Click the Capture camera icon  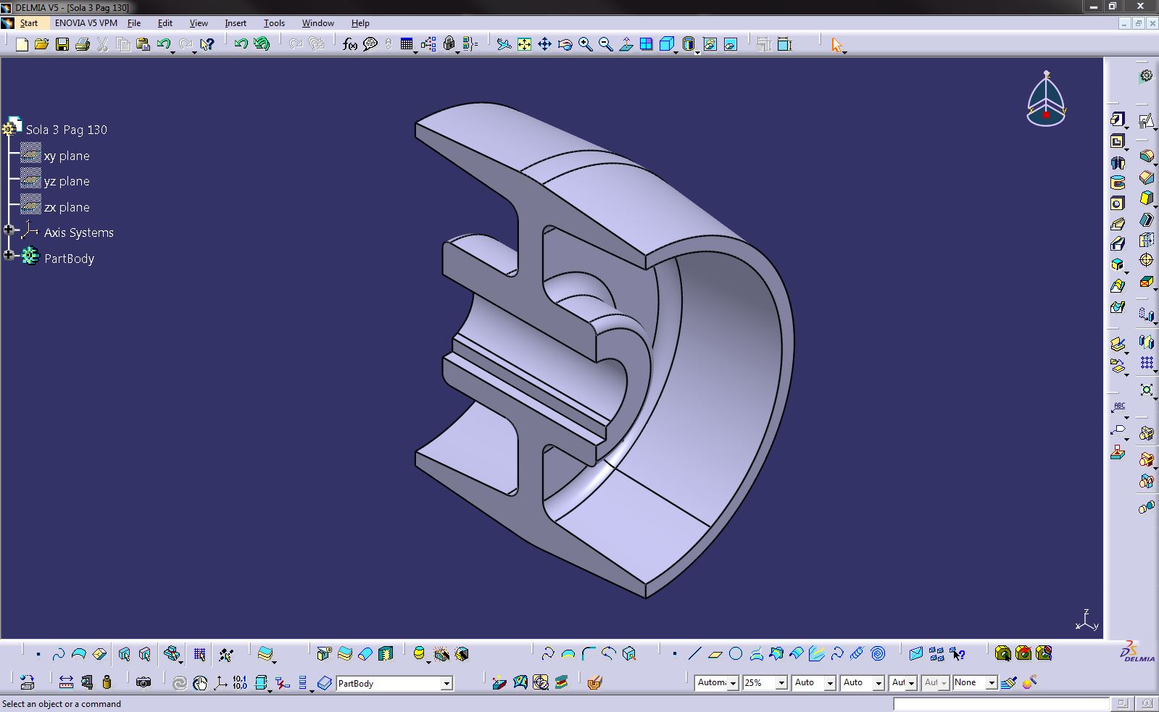tap(144, 682)
